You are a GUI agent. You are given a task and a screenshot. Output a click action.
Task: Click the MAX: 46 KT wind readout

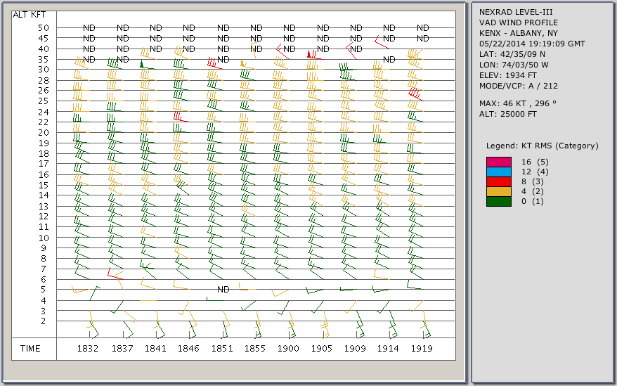tap(517, 103)
